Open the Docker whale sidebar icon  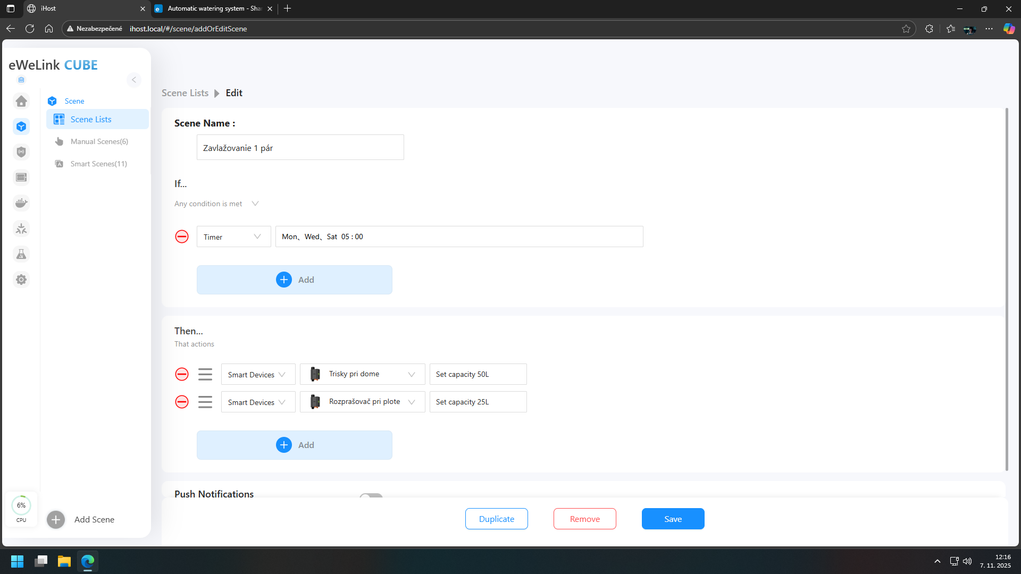pyautogui.click(x=21, y=203)
